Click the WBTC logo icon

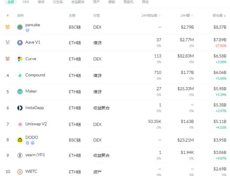coord(20,172)
